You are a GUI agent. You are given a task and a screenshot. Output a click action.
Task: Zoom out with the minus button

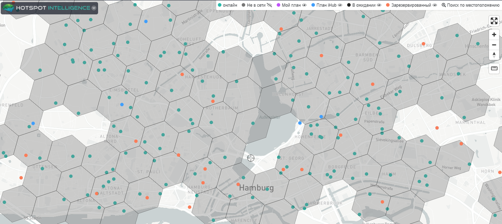(494, 45)
